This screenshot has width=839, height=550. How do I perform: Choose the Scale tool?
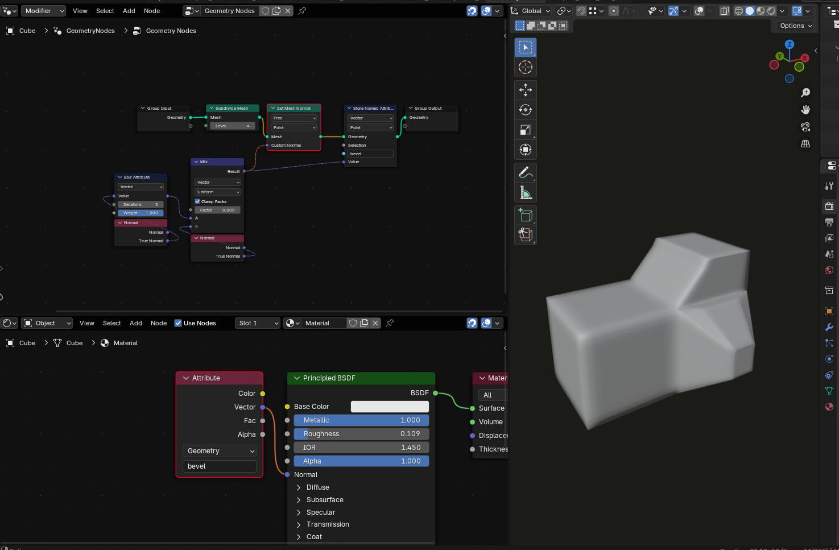(x=525, y=130)
